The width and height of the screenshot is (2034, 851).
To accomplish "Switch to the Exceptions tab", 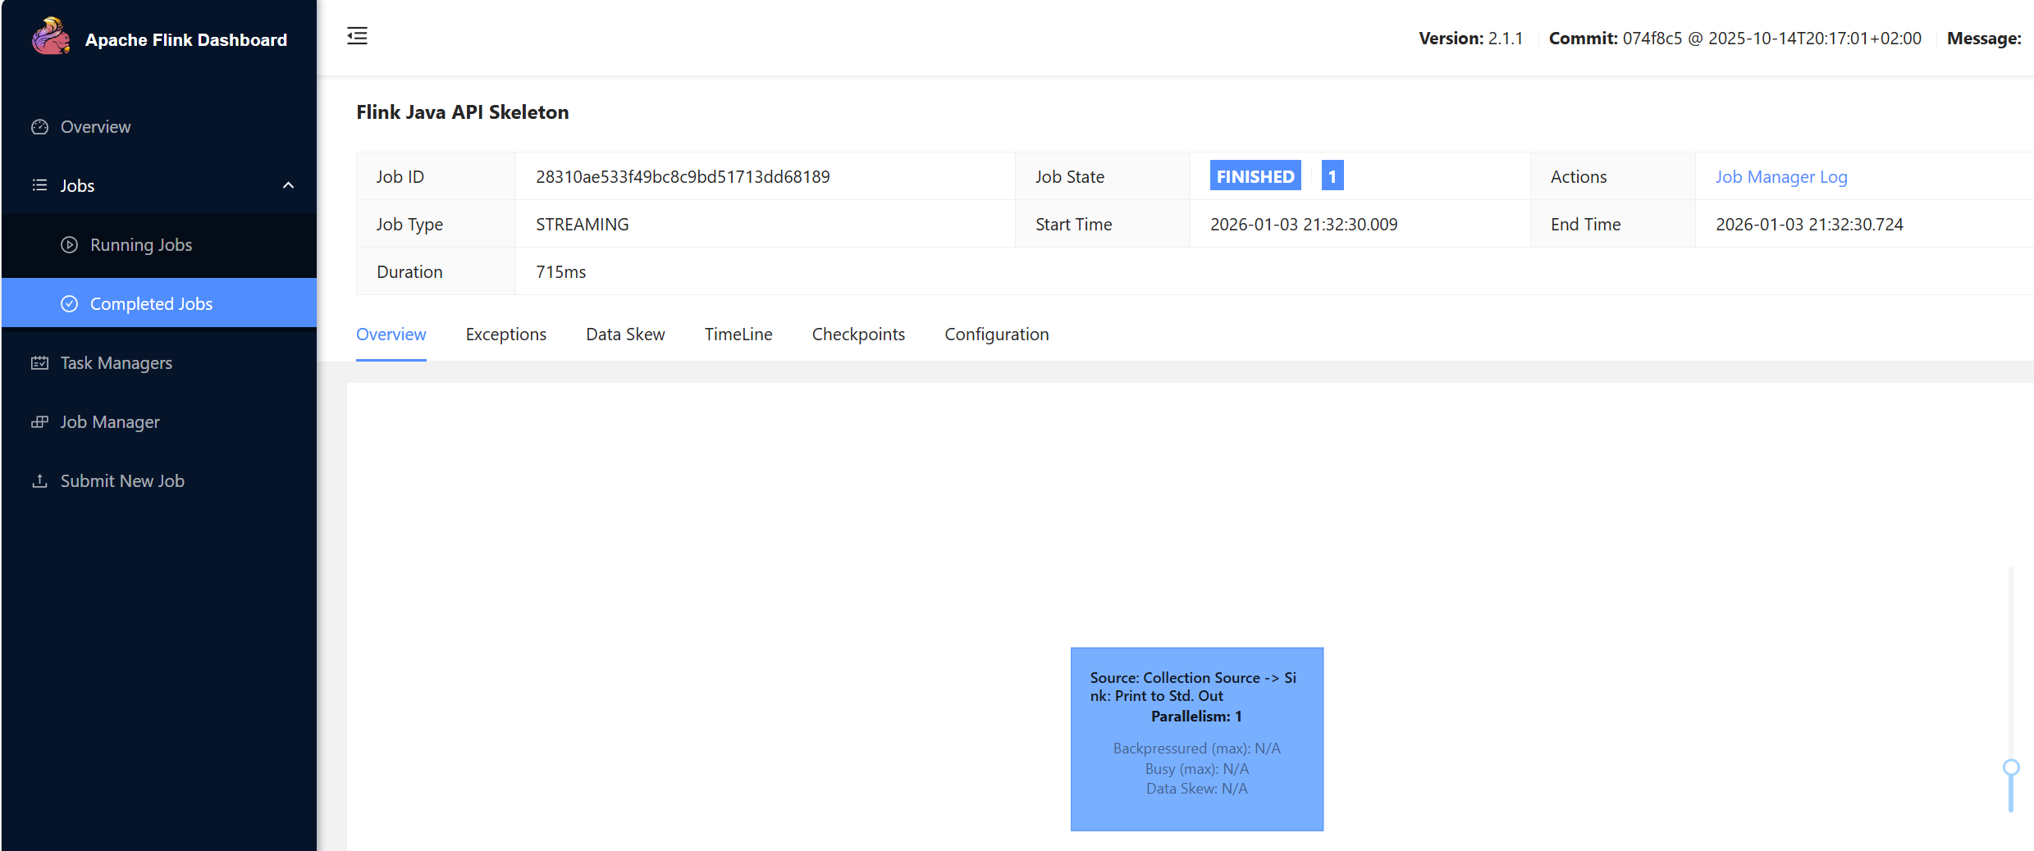I will click(x=505, y=334).
